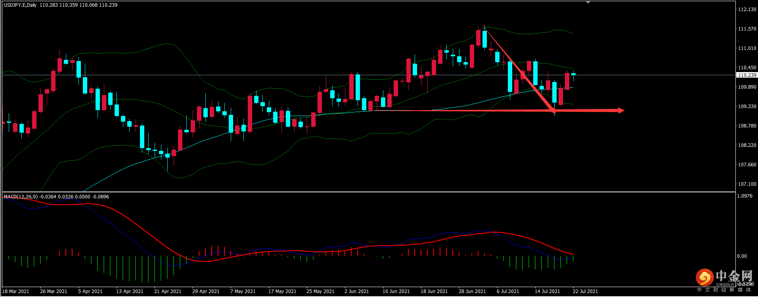Click the MACD(12,26,9) indicator label
Screen dimensions: 758x297
tap(21, 197)
